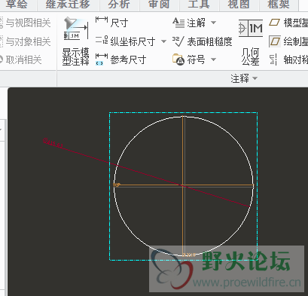Screen dimensions: 308x296
Task: Switch to the 审阅 tab
Action: pos(159,4)
